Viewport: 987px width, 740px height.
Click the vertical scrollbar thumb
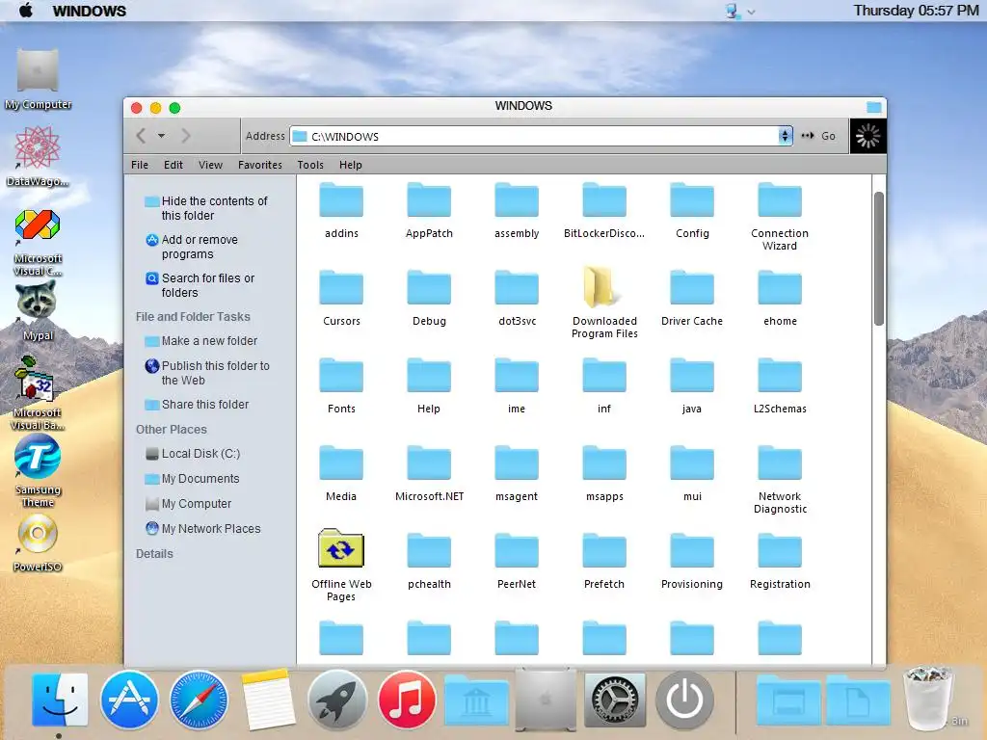[879, 258]
